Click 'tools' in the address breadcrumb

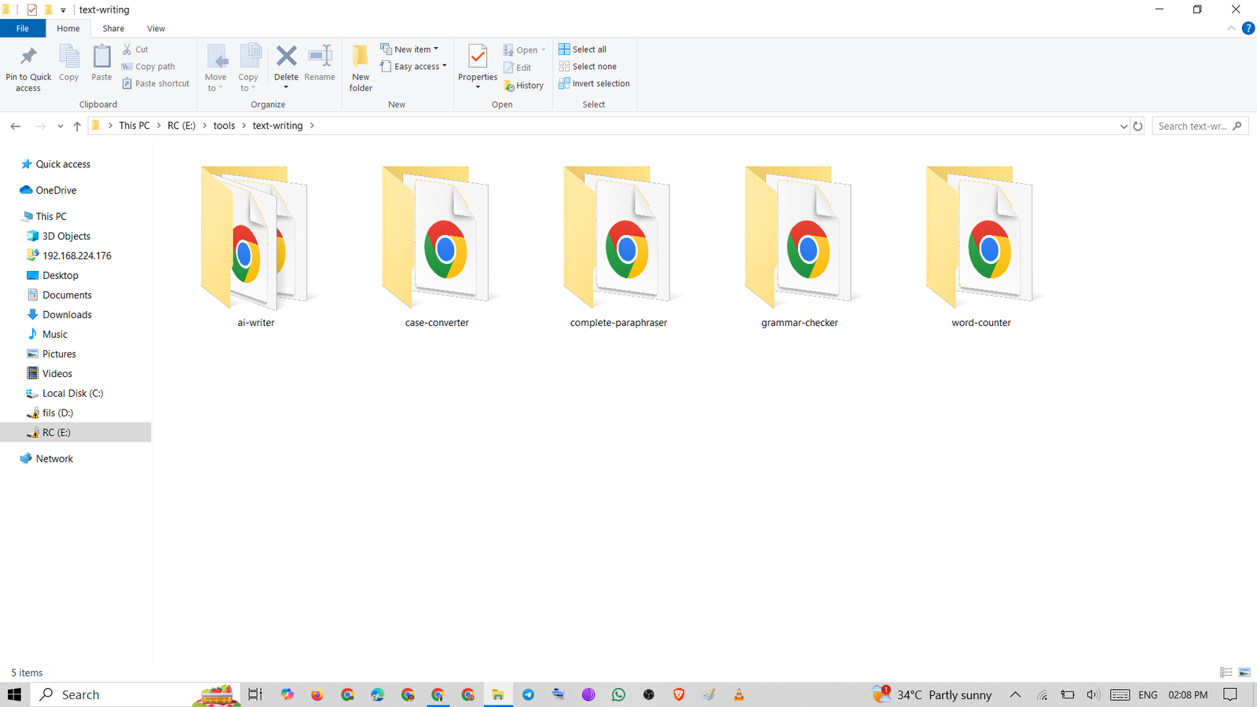[224, 126]
